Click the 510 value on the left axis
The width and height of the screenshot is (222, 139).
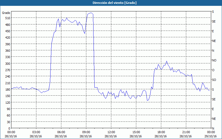coord(8,18)
